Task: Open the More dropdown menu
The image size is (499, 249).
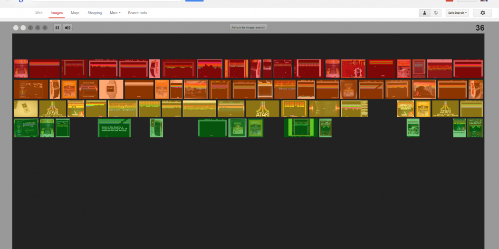Action: pos(115,13)
